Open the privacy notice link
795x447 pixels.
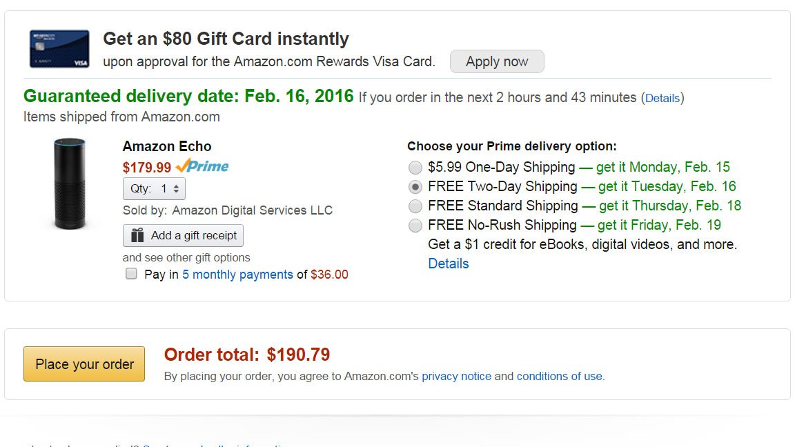click(456, 377)
